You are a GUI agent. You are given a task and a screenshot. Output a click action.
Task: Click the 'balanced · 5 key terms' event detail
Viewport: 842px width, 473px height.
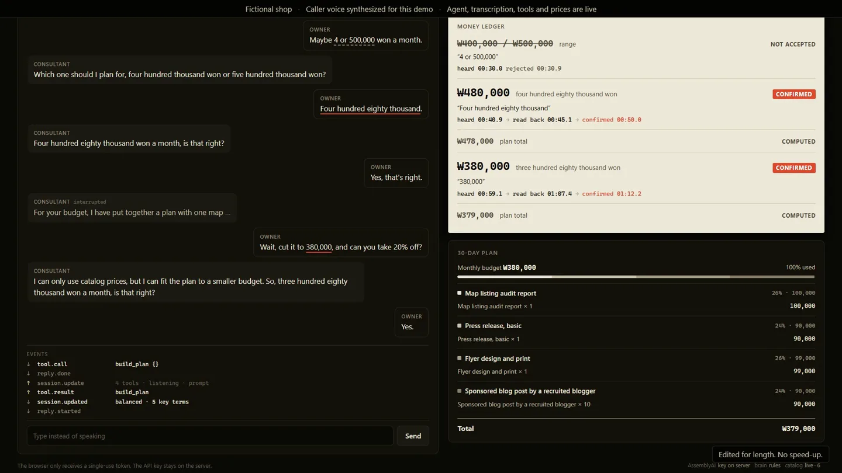(152, 402)
